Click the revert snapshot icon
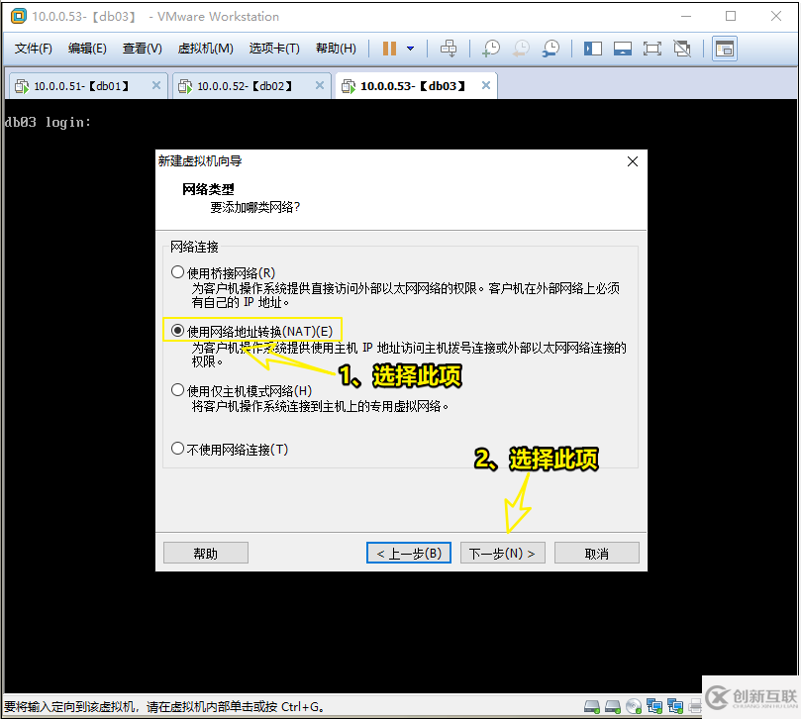The width and height of the screenshot is (801, 719). (x=521, y=49)
